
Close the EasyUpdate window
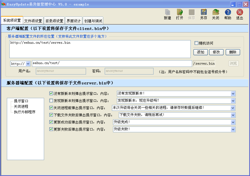point(246,4)
